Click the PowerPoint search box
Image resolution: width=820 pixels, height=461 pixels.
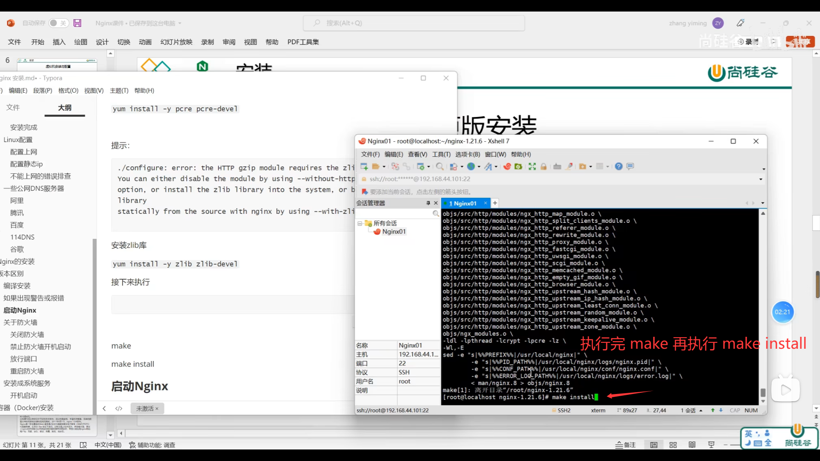[413, 23]
